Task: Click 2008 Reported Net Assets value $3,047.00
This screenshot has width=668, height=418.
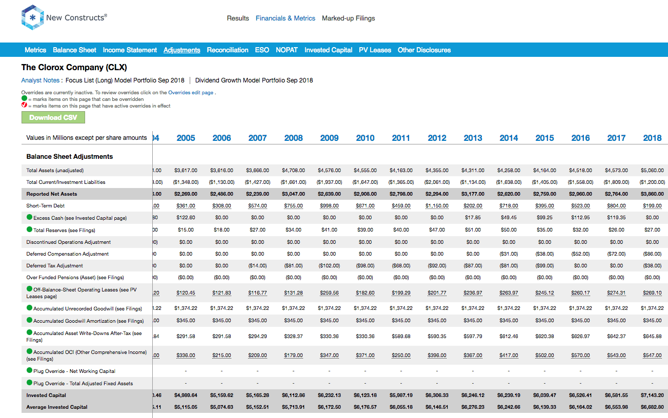Action: tap(294, 194)
